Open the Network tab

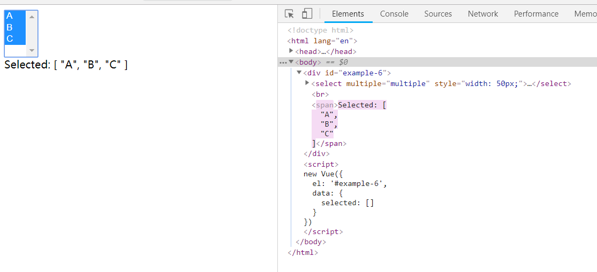click(482, 14)
